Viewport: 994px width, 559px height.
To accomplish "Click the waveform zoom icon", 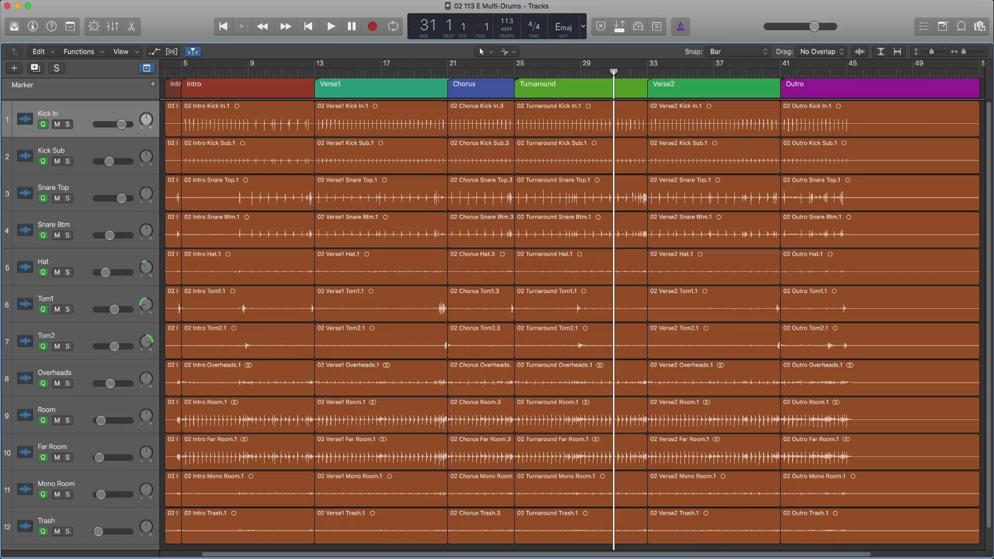I will click(860, 52).
